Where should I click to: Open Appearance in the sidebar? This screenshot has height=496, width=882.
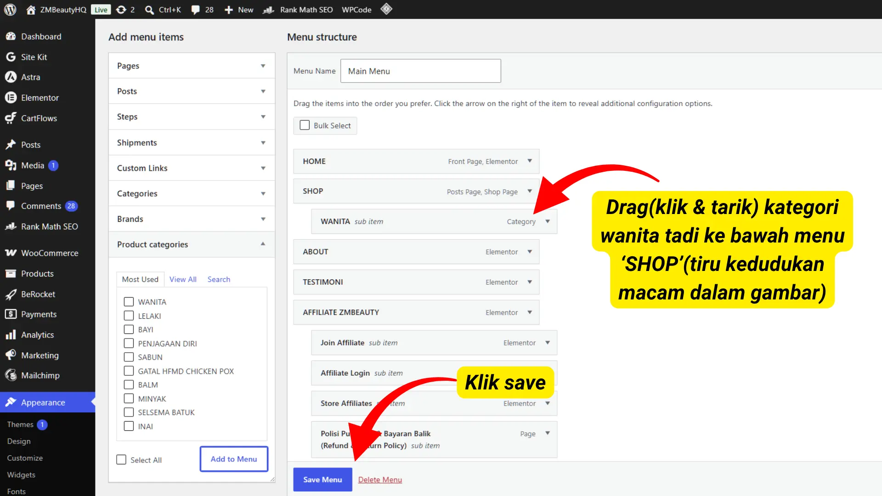[47, 402]
